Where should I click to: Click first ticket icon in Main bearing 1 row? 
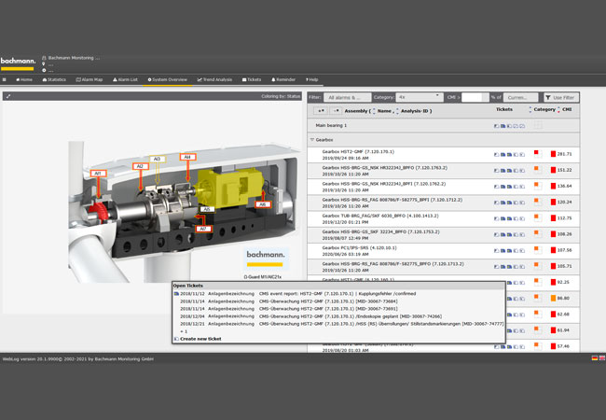497,126
